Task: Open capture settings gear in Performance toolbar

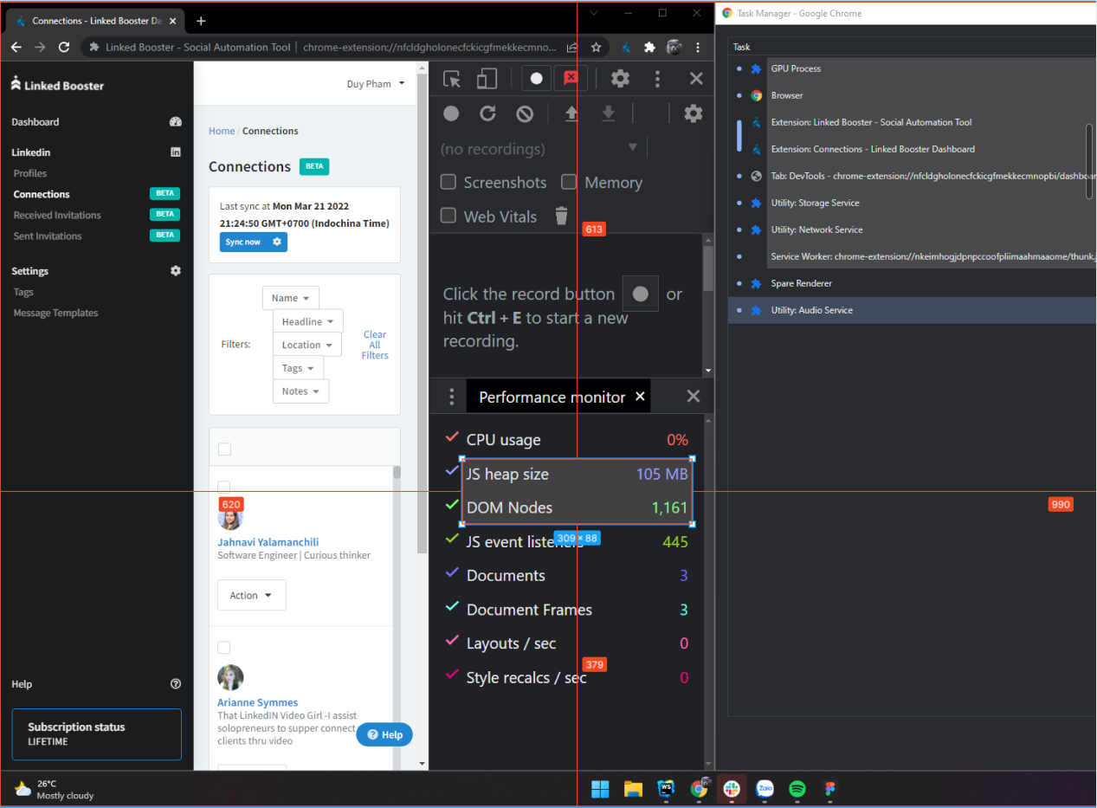Action: point(693,113)
